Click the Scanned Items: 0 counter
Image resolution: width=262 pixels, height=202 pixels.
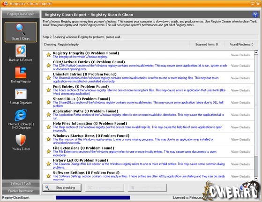click(x=206, y=45)
